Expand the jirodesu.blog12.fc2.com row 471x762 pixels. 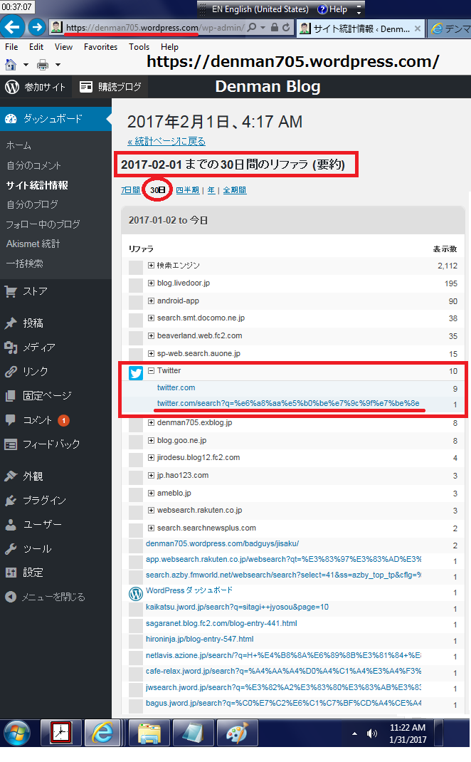tap(151, 458)
